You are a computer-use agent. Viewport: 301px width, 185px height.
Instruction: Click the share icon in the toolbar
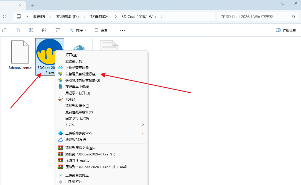44,30
